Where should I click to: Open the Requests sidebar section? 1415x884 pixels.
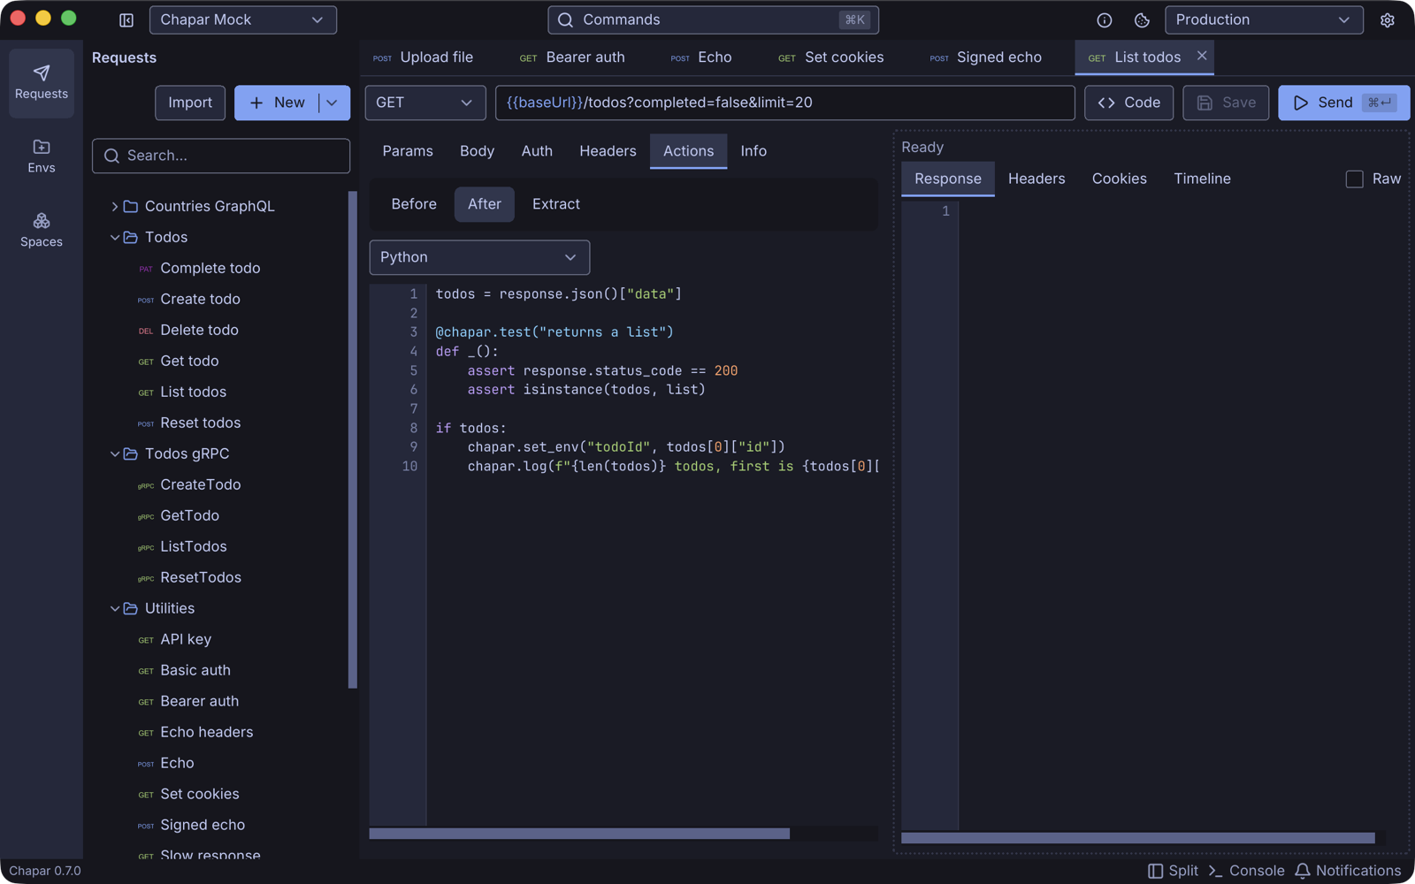point(42,82)
